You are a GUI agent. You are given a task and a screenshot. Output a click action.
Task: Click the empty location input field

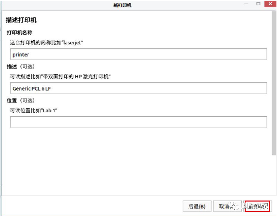(x=139, y=122)
